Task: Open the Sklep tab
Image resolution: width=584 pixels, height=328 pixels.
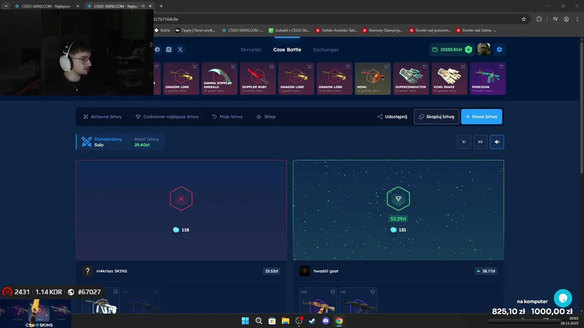Action: (266, 117)
